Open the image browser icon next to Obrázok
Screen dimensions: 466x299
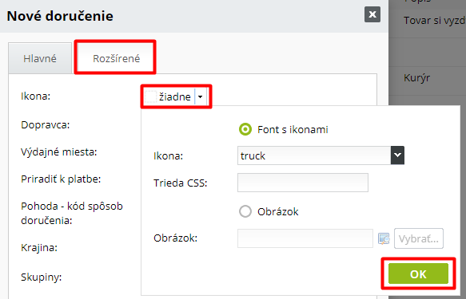(x=384, y=238)
